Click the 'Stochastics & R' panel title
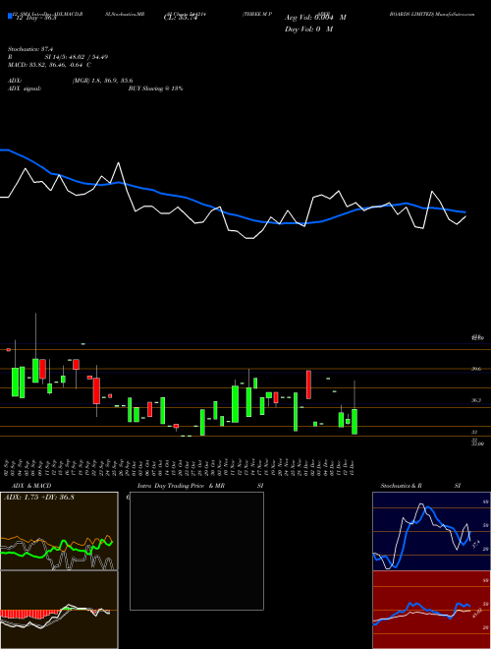Image resolution: width=491 pixels, height=649 pixels. click(401, 486)
